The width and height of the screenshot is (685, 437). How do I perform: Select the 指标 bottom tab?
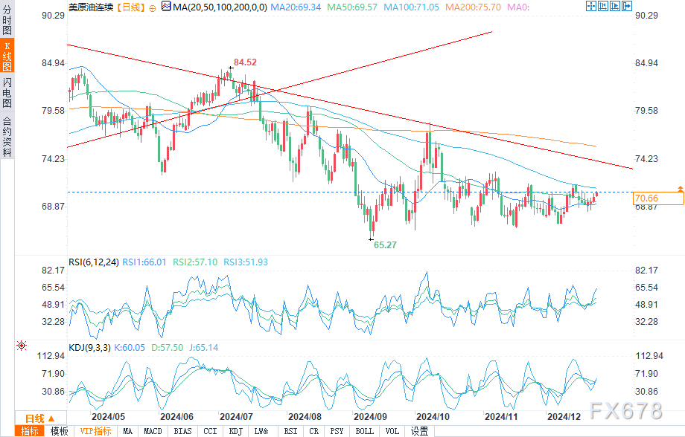tap(30, 431)
